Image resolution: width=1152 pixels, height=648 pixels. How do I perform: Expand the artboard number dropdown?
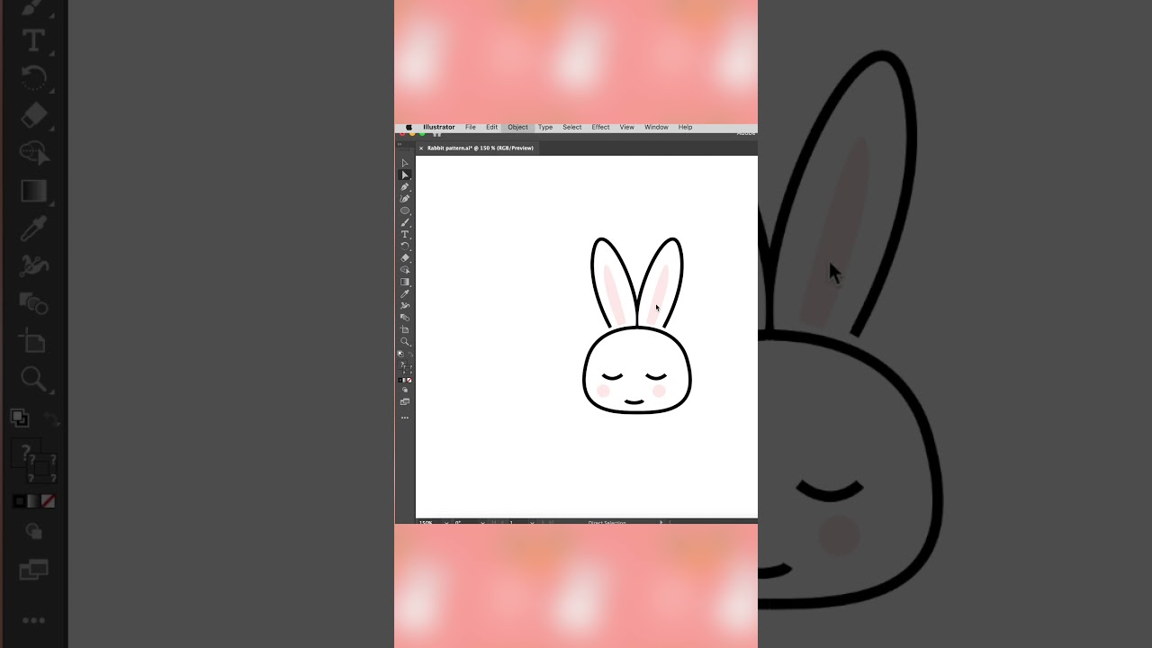click(x=532, y=522)
